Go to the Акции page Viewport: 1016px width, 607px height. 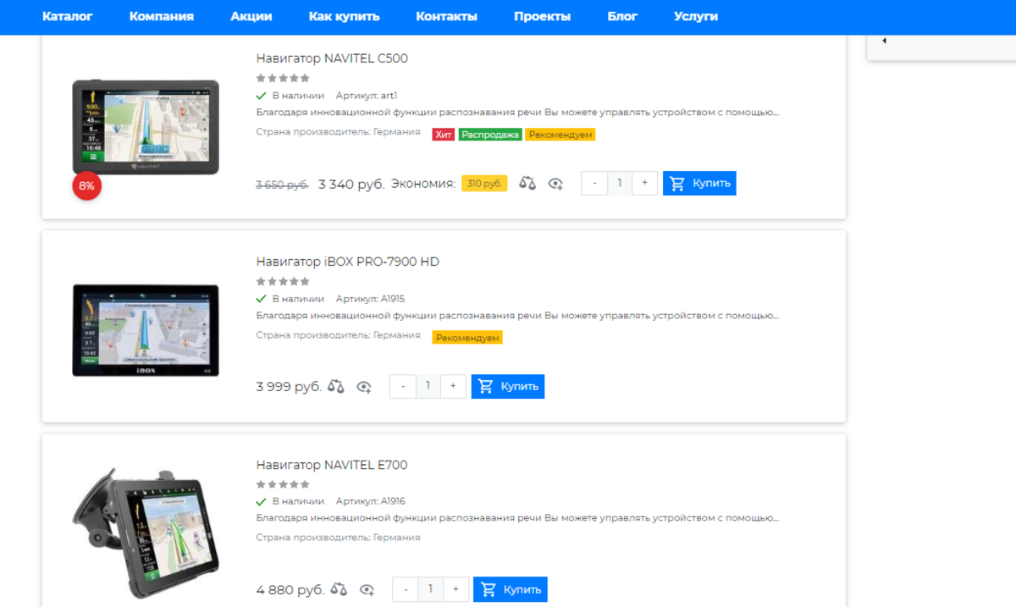click(x=251, y=16)
